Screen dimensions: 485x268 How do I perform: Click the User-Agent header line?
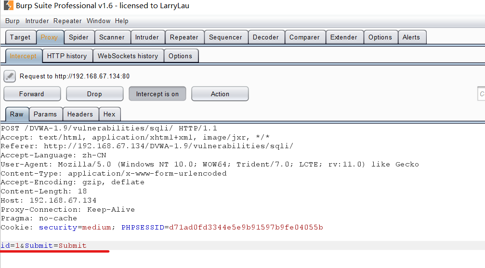tap(210, 164)
